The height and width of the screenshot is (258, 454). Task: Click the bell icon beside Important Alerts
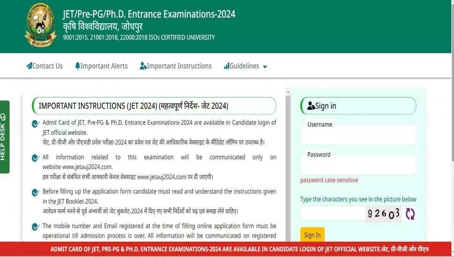click(x=77, y=66)
